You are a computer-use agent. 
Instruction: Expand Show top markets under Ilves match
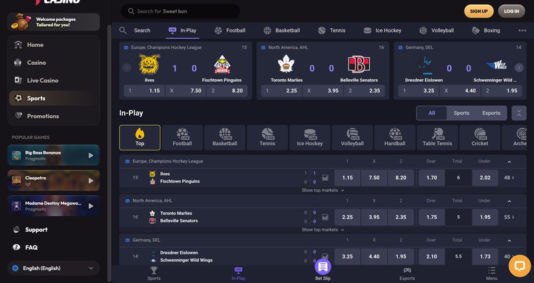coord(323,190)
